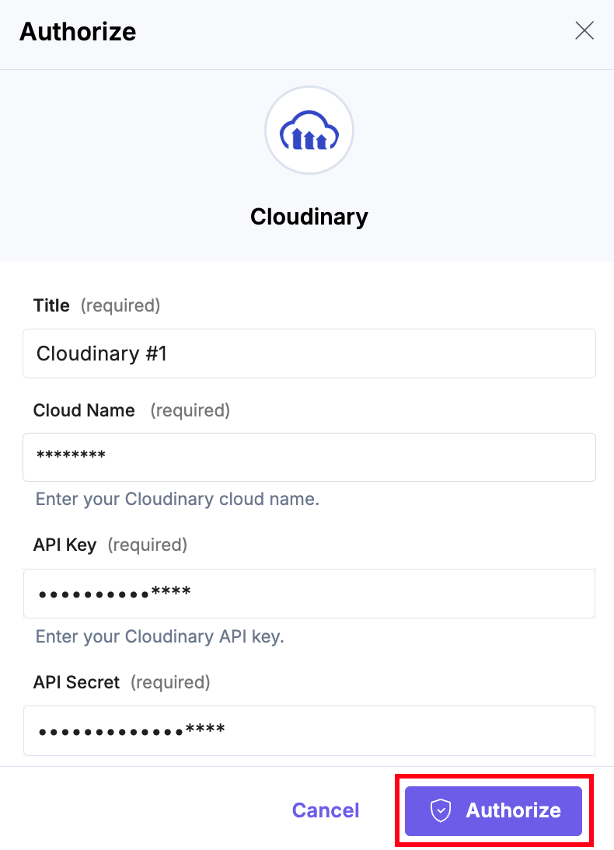Click the 'Cloud Name' field label

coord(84,410)
